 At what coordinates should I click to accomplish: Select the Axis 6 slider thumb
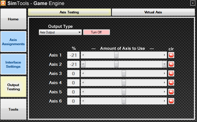[124, 101]
